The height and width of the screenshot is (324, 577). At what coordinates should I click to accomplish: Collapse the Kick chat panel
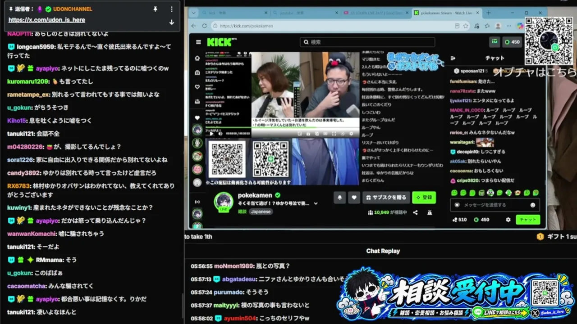[453, 58]
